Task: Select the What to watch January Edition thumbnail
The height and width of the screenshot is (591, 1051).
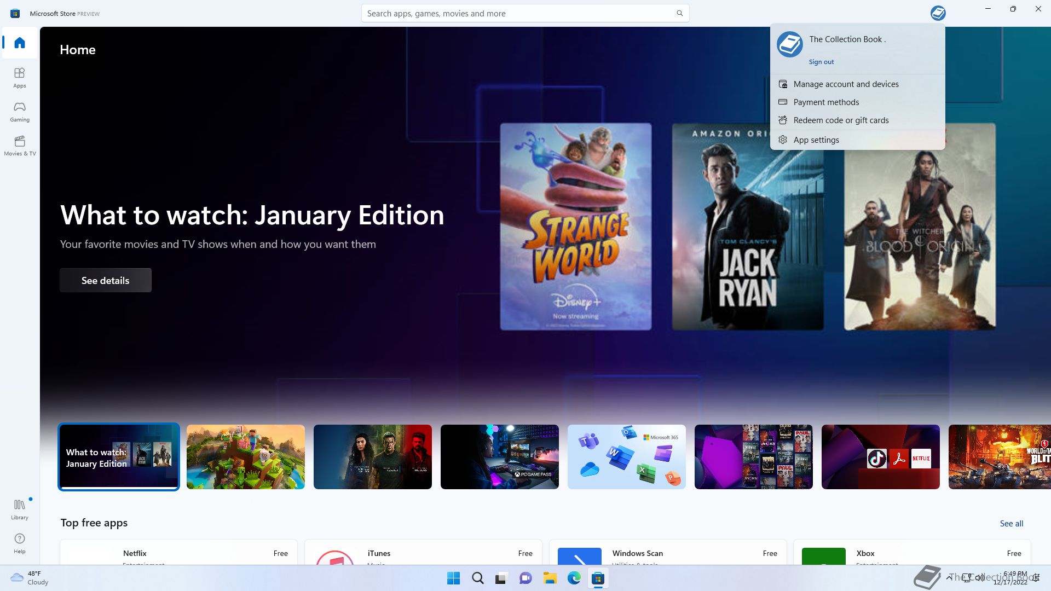Action: tap(119, 457)
